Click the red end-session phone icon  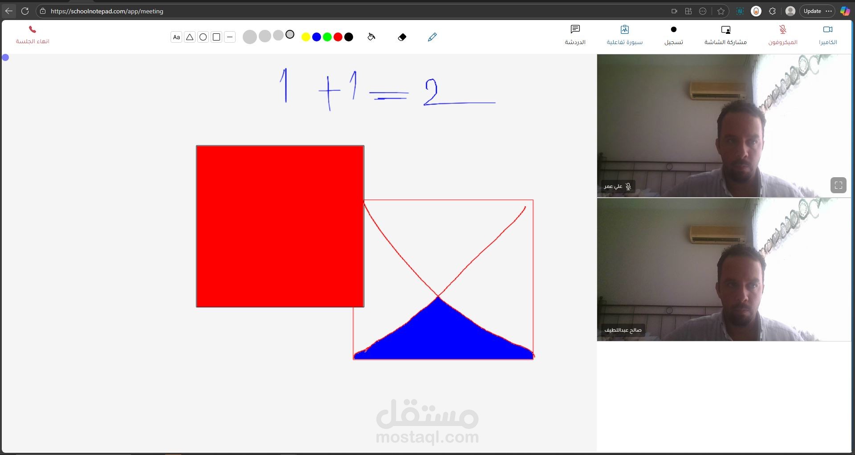[33, 29]
